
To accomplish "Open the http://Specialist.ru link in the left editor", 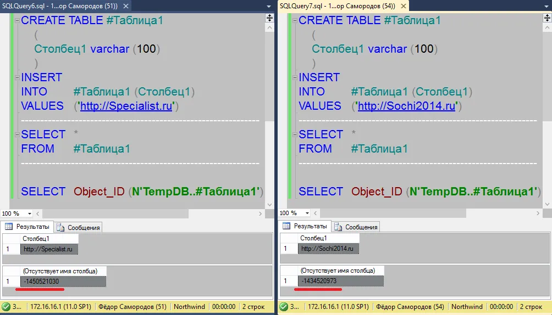I will click(x=126, y=106).
